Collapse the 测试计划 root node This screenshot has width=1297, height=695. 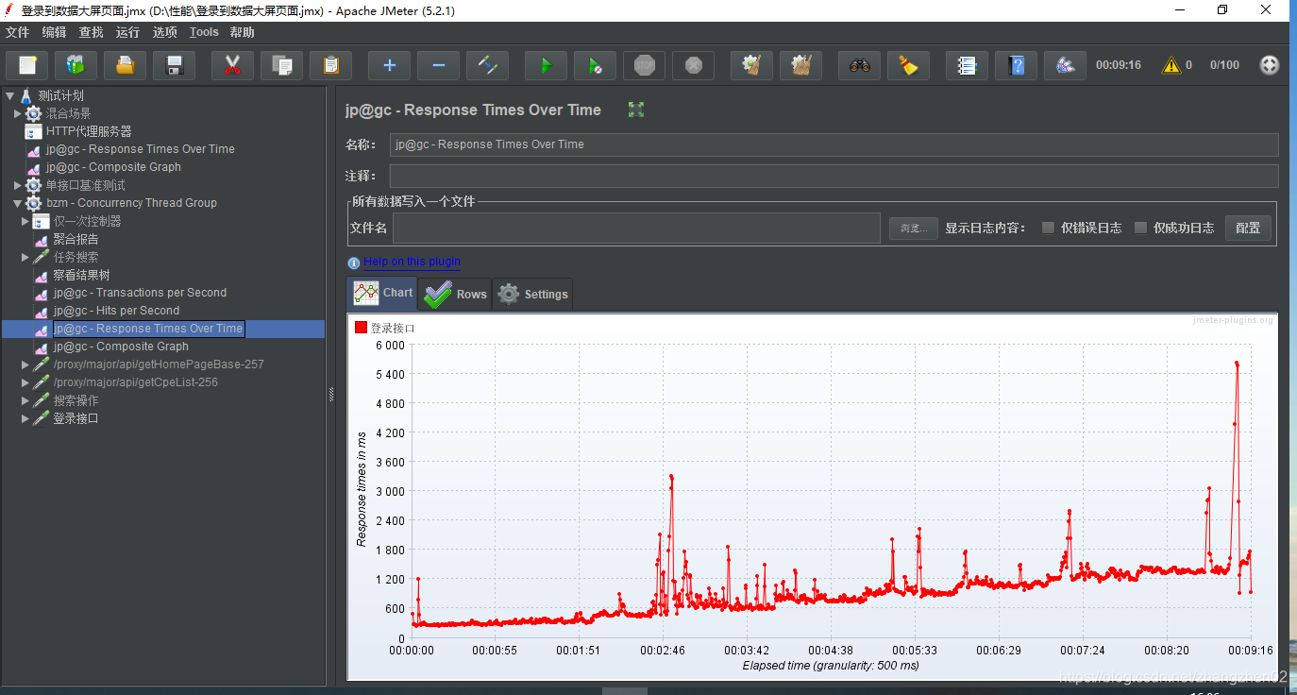tap(9, 95)
